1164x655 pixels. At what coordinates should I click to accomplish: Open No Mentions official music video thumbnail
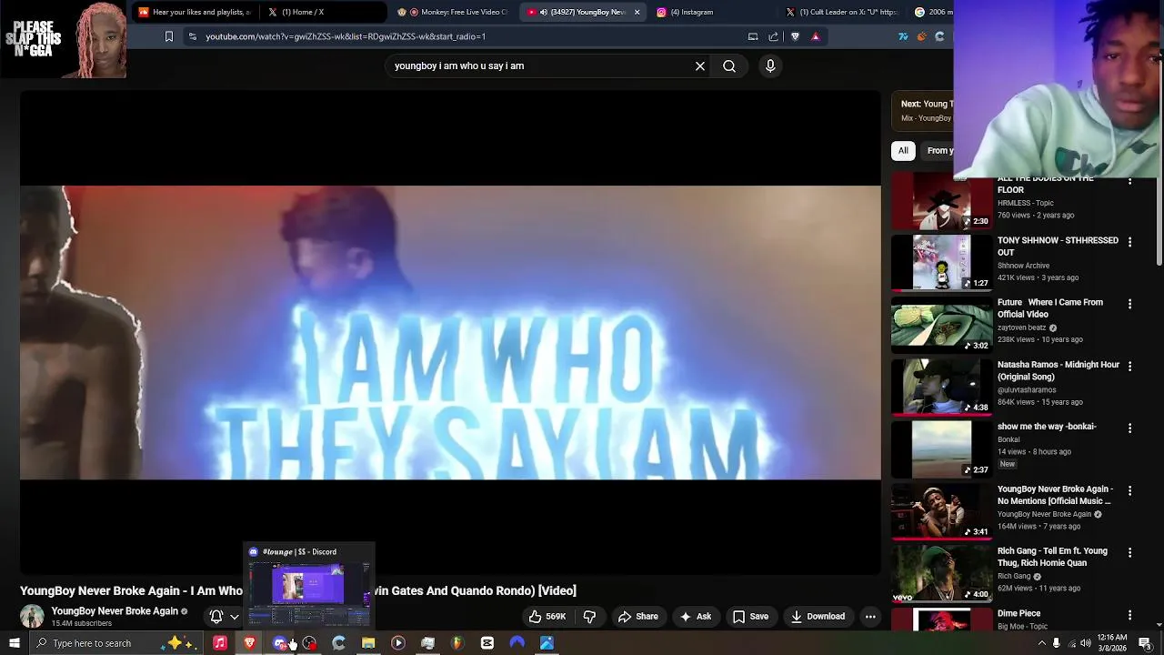pos(941,510)
